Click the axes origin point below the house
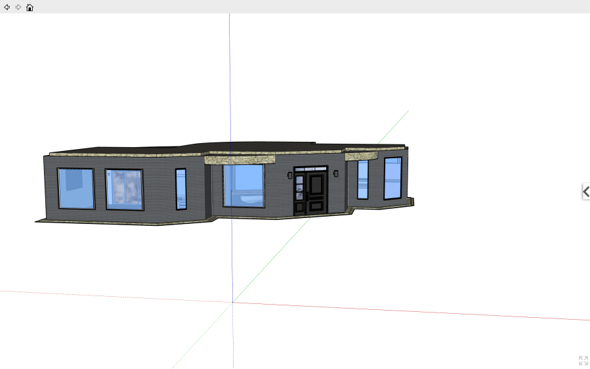 (232, 302)
